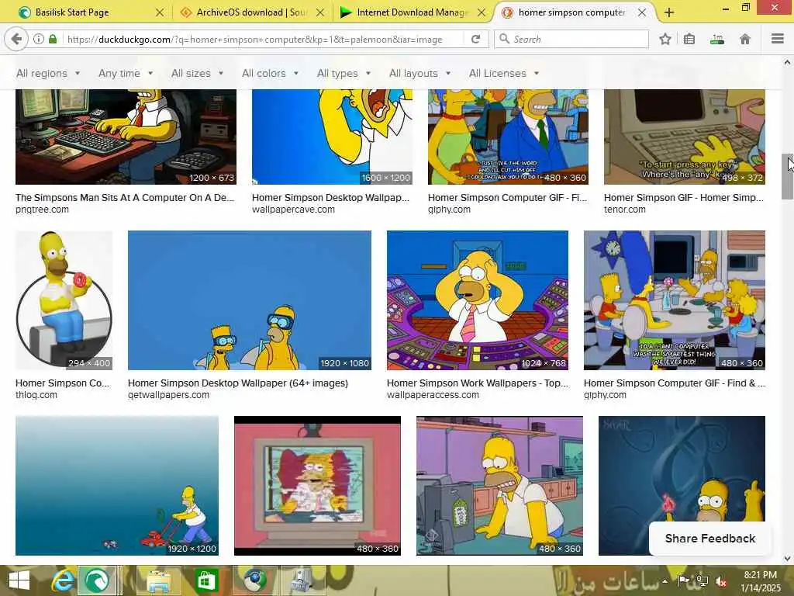Open screaming Homer wallpaper 1600 × 1200 image

click(332, 137)
